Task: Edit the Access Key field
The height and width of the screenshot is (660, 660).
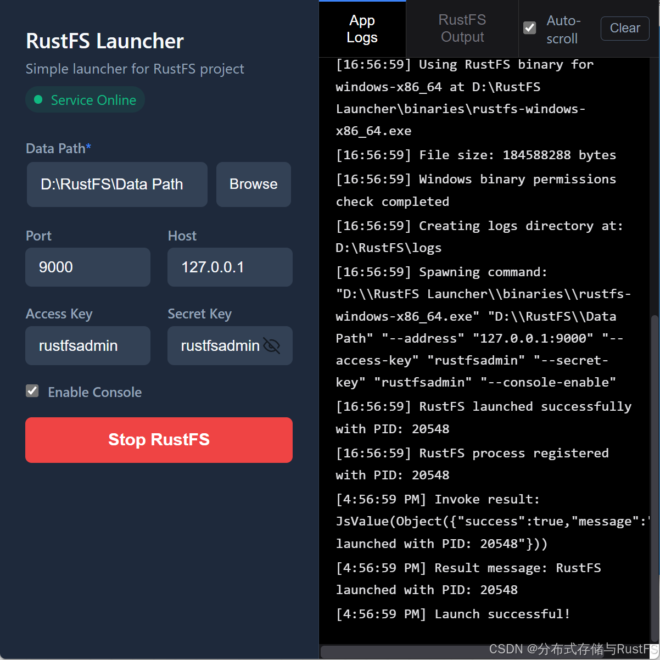Action: point(88,346)
